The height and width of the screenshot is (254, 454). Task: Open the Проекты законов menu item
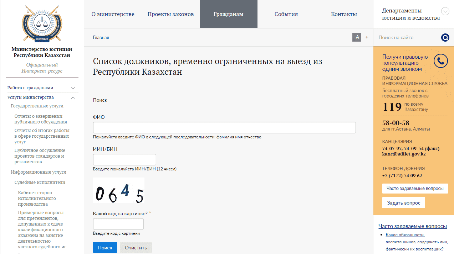coord(170,14)
